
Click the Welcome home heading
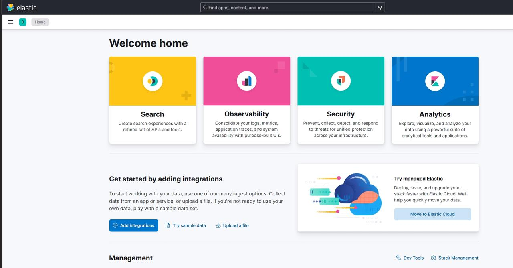click(x=148, y=43)
